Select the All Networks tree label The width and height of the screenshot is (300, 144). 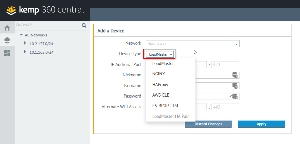[x=36, y=35]
